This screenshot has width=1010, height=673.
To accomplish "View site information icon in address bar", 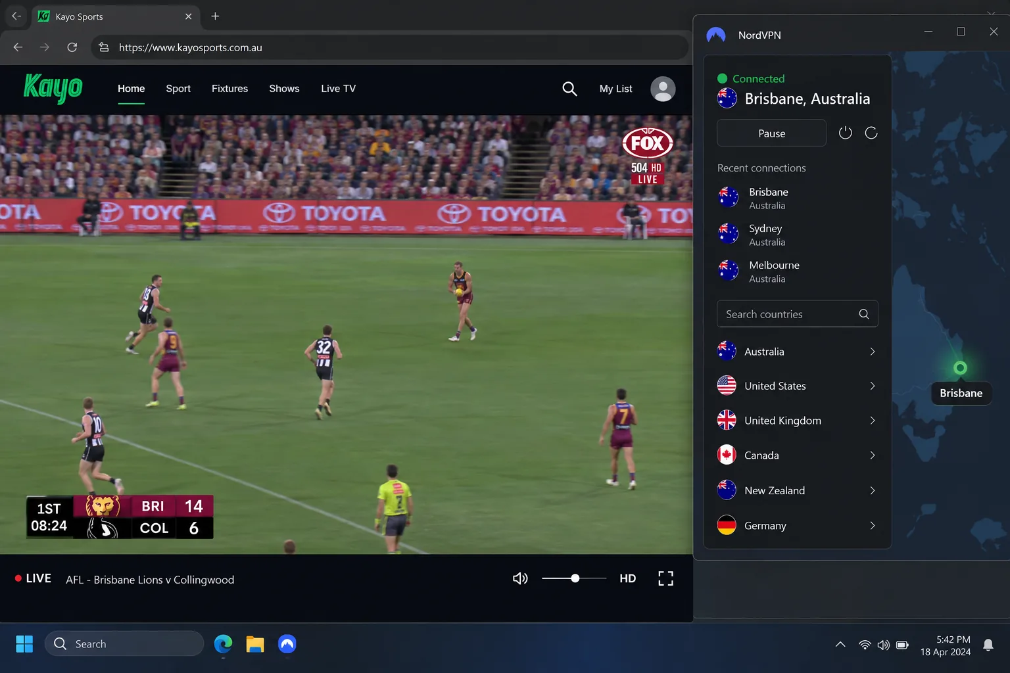I will click(103, 47).
